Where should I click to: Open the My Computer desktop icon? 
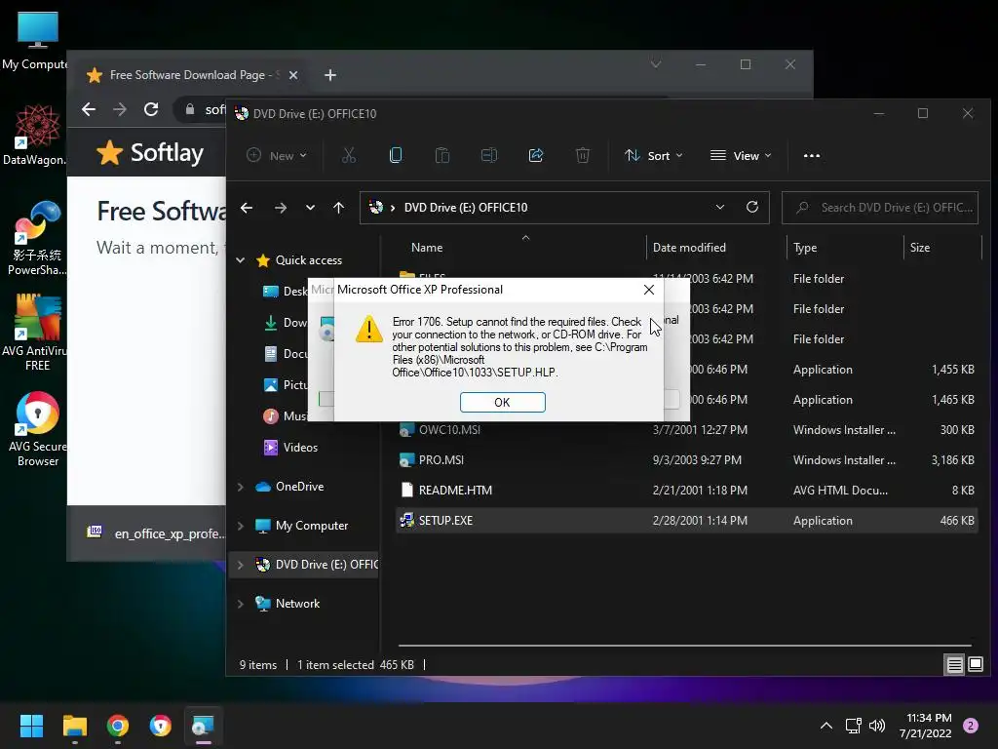(36, 41)
